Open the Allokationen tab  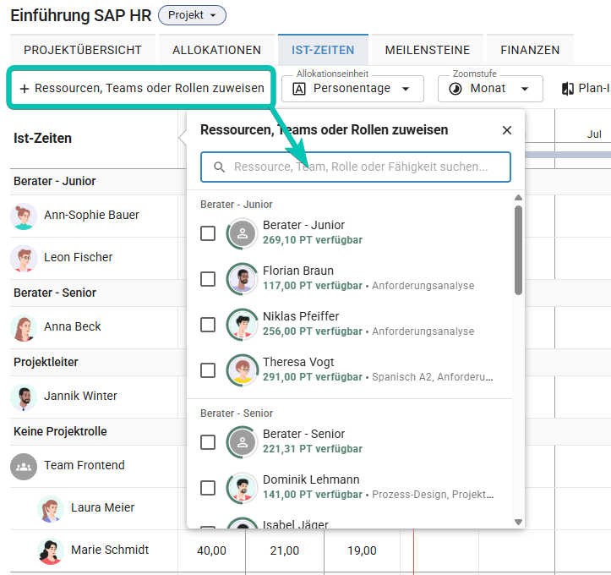click(216, 50)
